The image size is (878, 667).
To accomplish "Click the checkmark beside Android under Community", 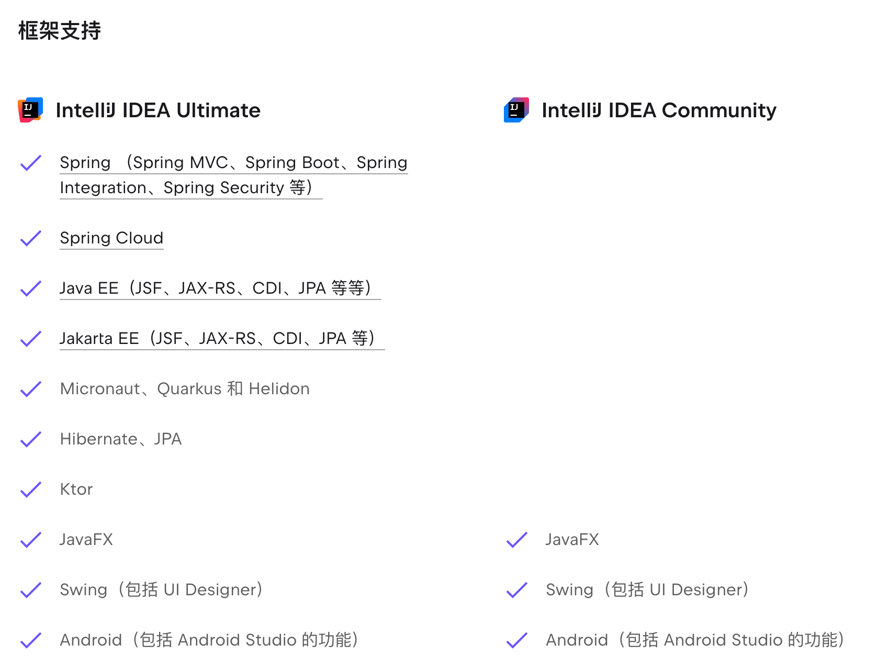I will point(517,640).
